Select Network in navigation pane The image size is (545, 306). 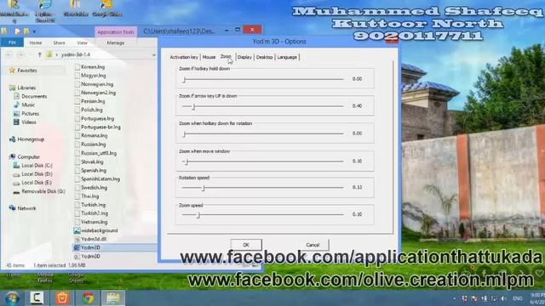pyautogui.click(x=26, y=208)
